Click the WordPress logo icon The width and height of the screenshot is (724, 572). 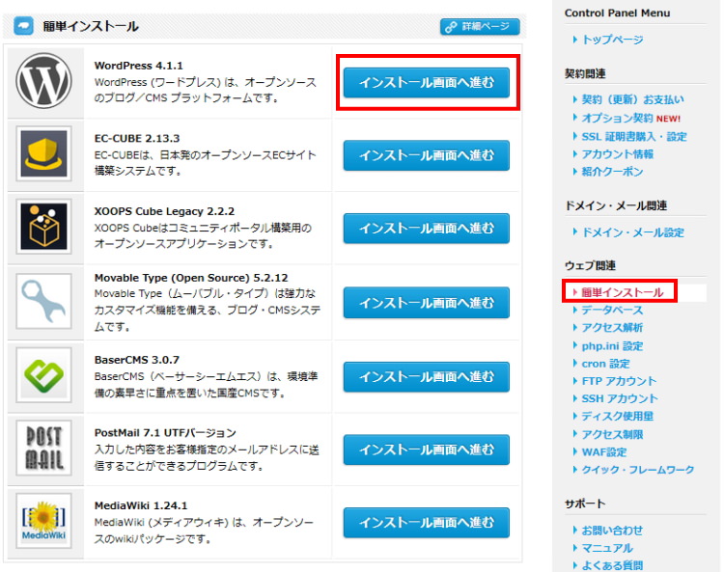point(43,81)
